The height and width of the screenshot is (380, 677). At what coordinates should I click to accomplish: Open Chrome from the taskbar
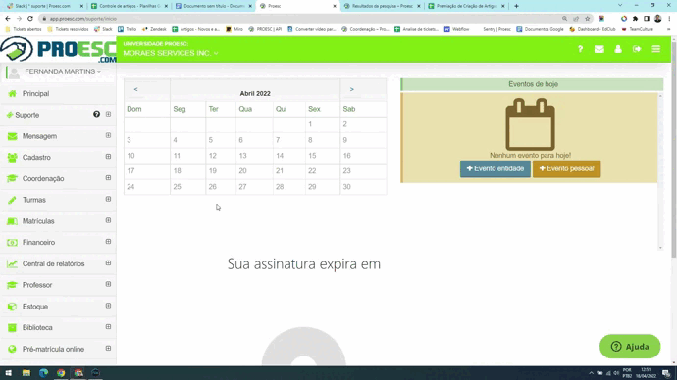[61, 373]
